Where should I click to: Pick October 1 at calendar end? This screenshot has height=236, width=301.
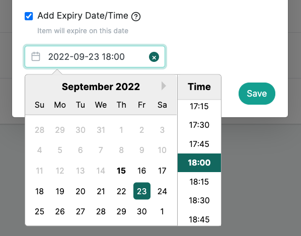point(162,211)
